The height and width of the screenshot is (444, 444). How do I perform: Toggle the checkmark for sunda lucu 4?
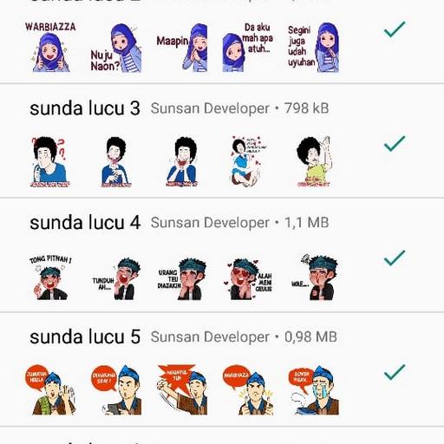[395, 258]
